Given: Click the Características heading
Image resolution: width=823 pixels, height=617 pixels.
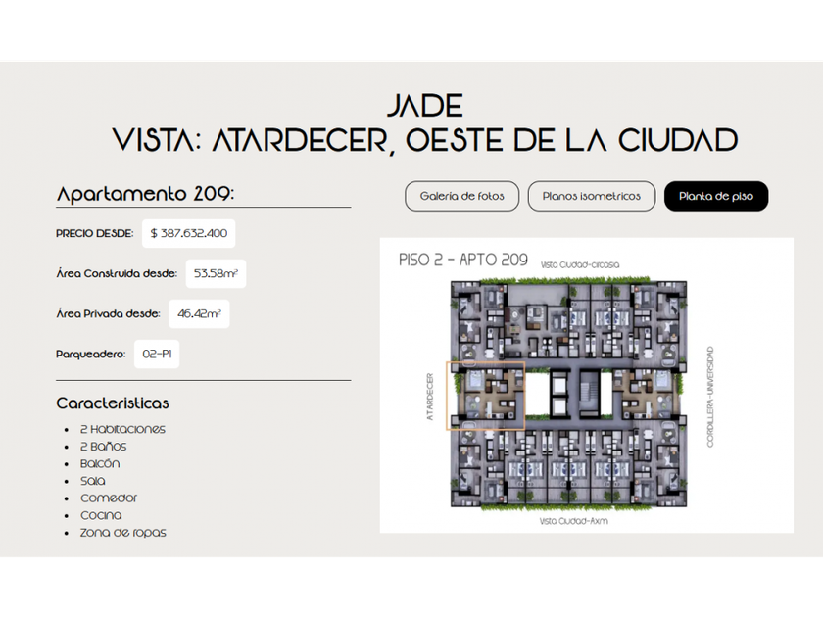Looking at the screenshot, I should (x=113, y=403).
